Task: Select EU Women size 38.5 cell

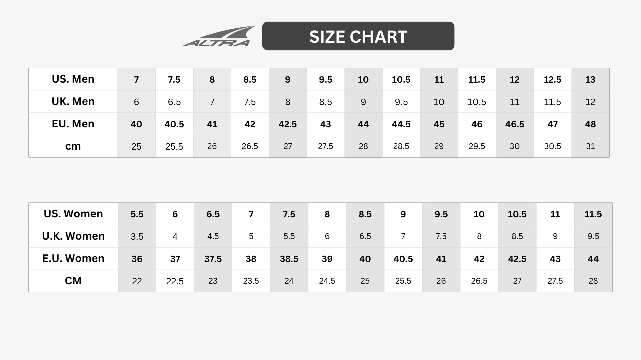Action: [x=289, y=259]
